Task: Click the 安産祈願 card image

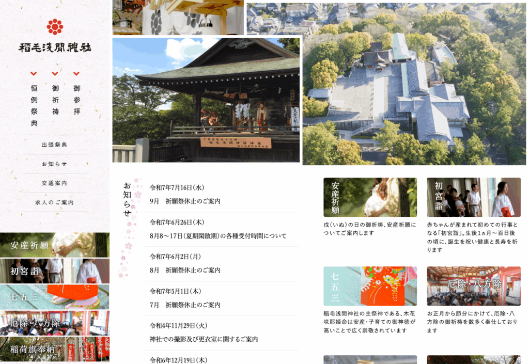Action: click(x=370, y=197)
